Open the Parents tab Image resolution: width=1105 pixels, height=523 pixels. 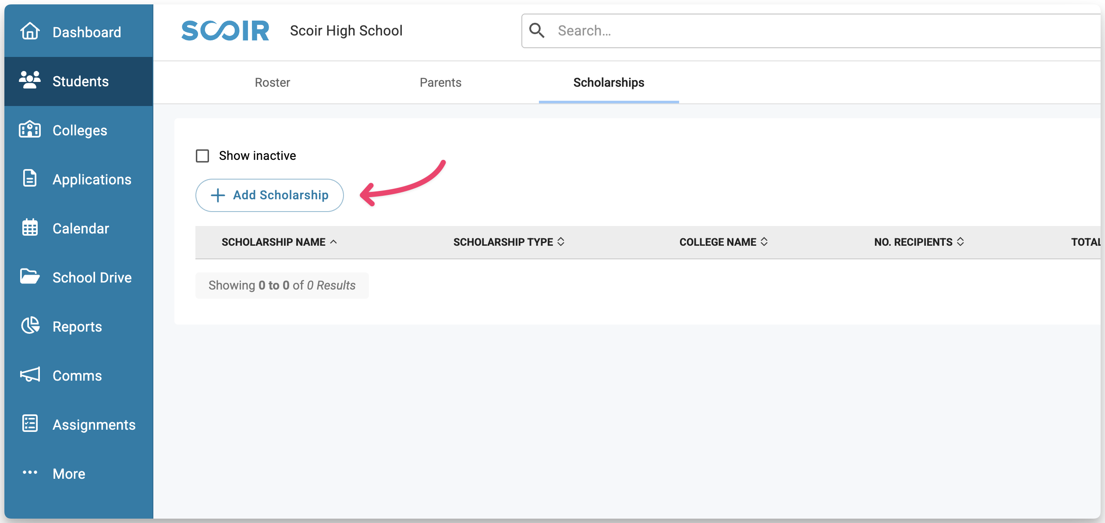pyautogui.click(x=440, y=82)
